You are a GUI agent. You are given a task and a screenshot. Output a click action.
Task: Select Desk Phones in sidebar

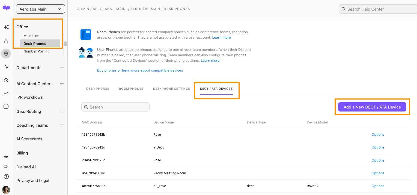40,44
